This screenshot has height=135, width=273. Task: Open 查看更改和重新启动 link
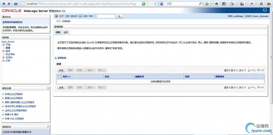tap(13, 22)
